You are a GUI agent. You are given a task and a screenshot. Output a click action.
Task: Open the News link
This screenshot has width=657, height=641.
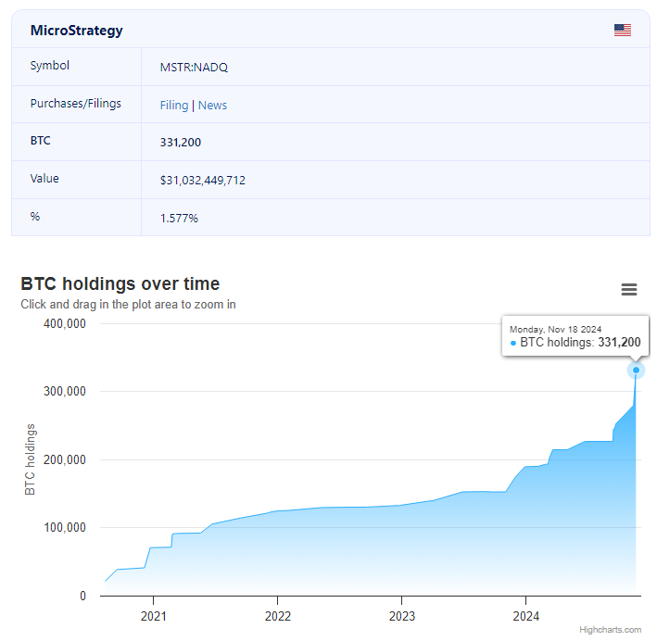coord(212,106)
